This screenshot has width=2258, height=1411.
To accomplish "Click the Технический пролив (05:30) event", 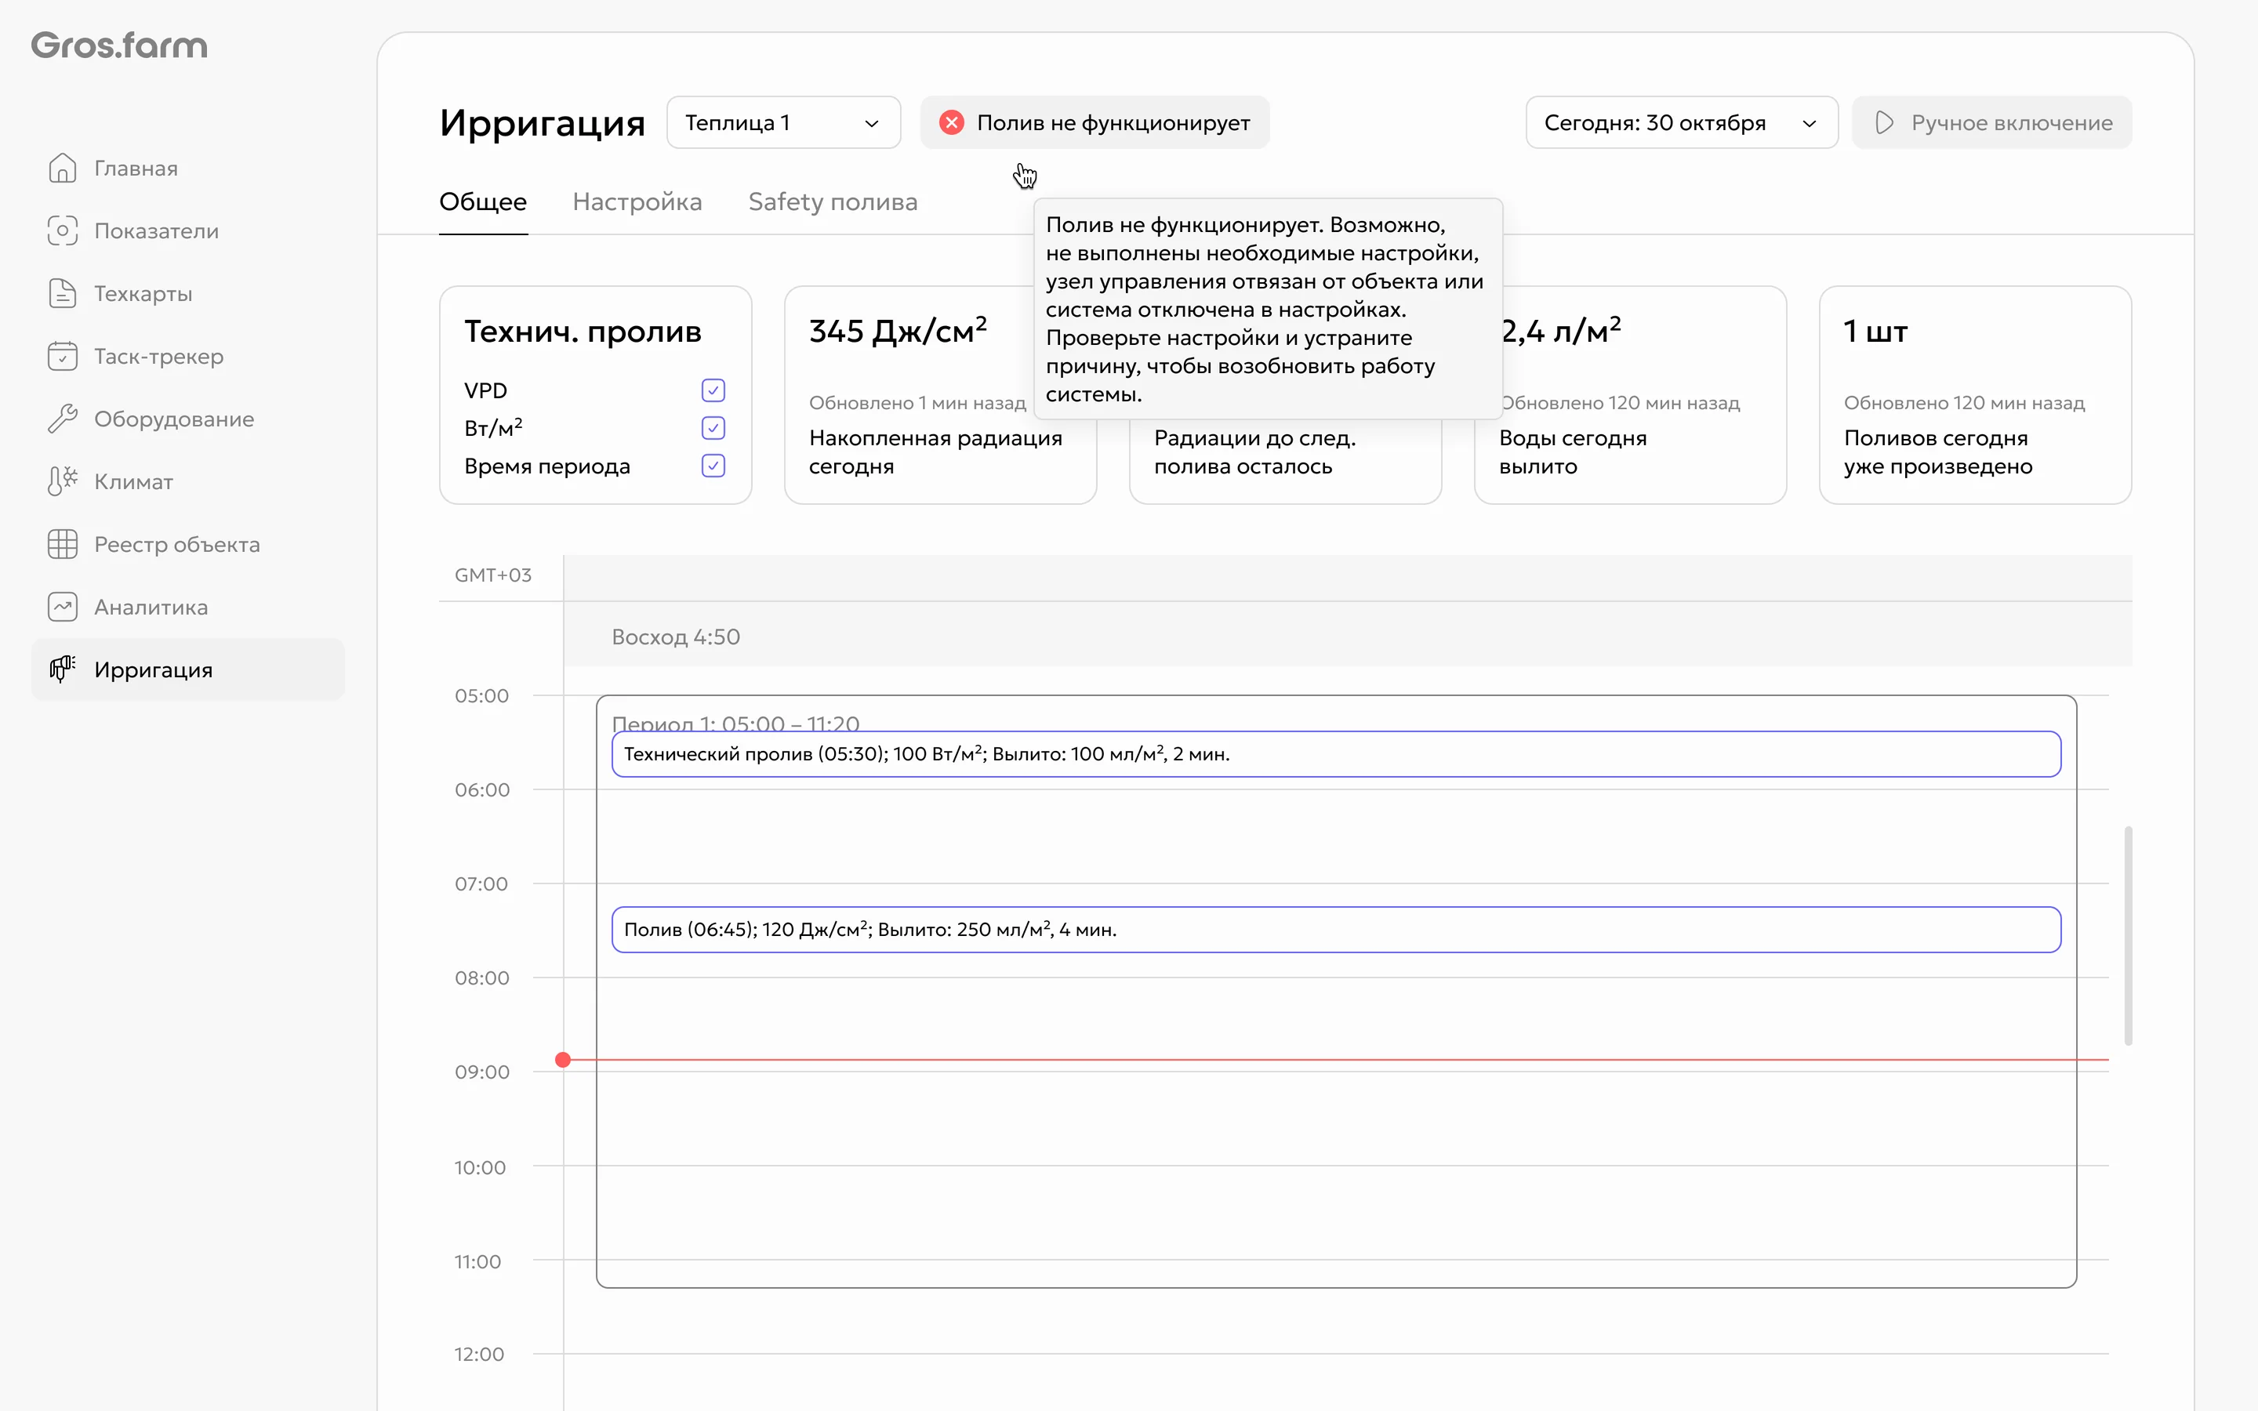I will click(1336, 754).
